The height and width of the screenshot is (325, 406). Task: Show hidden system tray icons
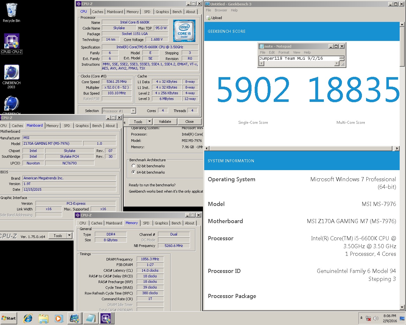(x=361, y=318)
